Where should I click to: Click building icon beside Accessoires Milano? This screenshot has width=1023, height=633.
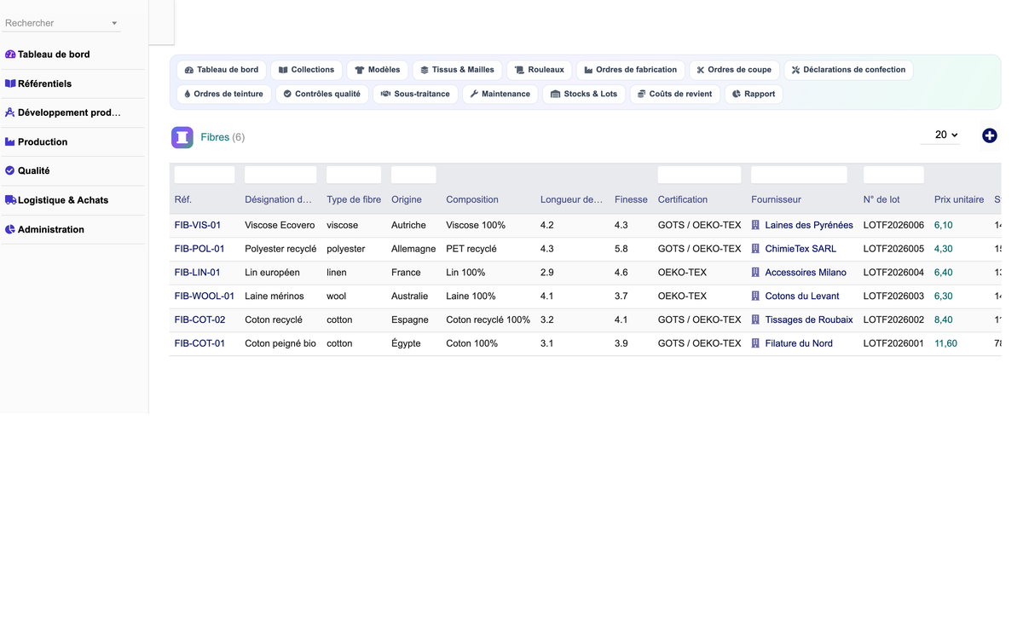point(755,273)
